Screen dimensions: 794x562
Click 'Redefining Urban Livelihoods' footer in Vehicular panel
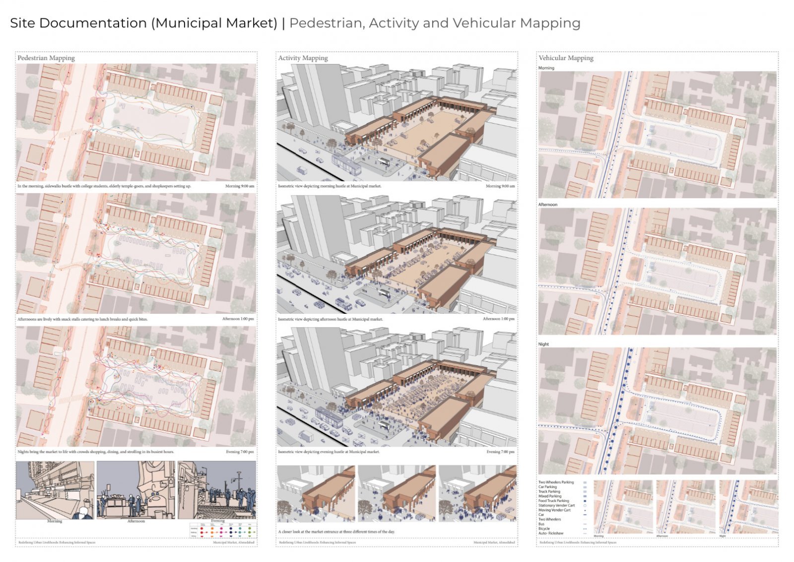pyautogui.click(x=578, y=543)
